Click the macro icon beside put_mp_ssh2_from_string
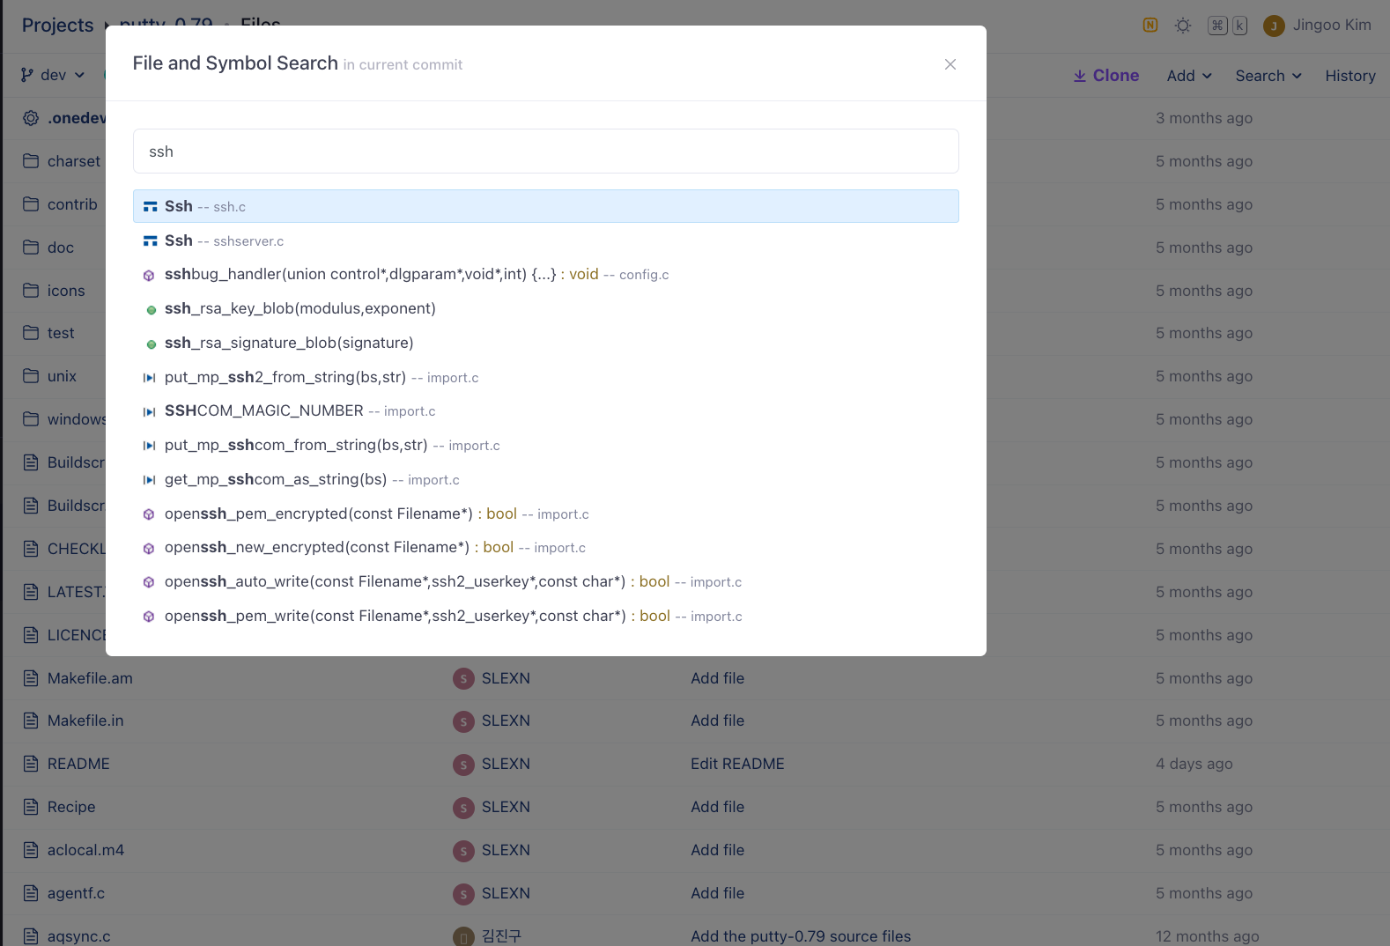Screen dimensions: 1390x946 tap(149, 378)
